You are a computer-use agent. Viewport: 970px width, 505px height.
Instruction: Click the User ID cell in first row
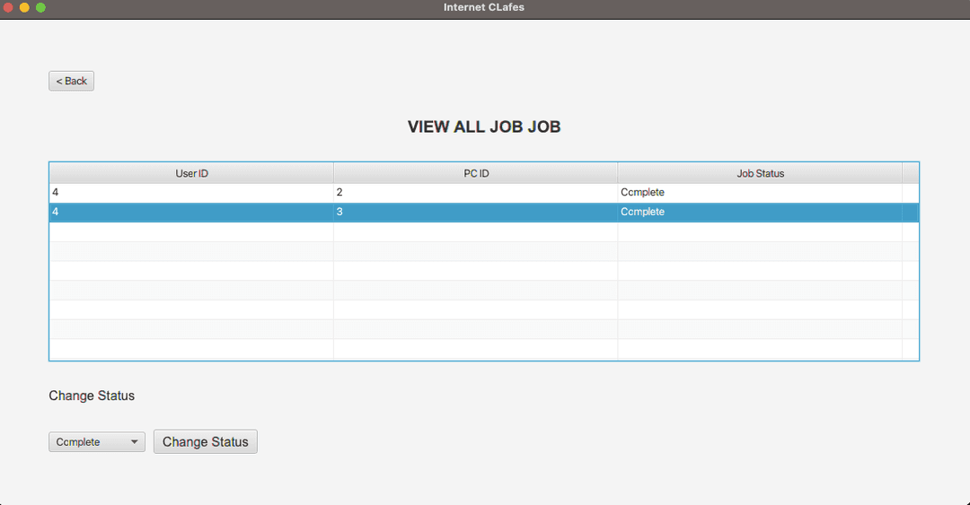point(191,192)
